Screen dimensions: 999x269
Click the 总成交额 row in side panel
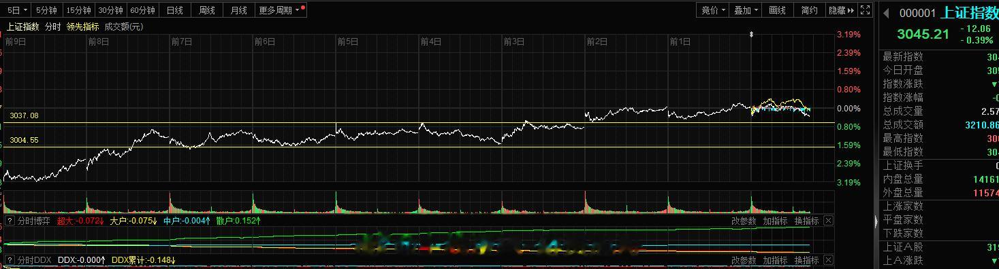click(x=940, y=124)
